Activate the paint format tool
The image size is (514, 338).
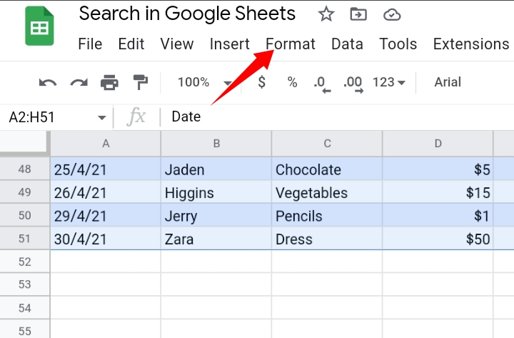[141, 82]
